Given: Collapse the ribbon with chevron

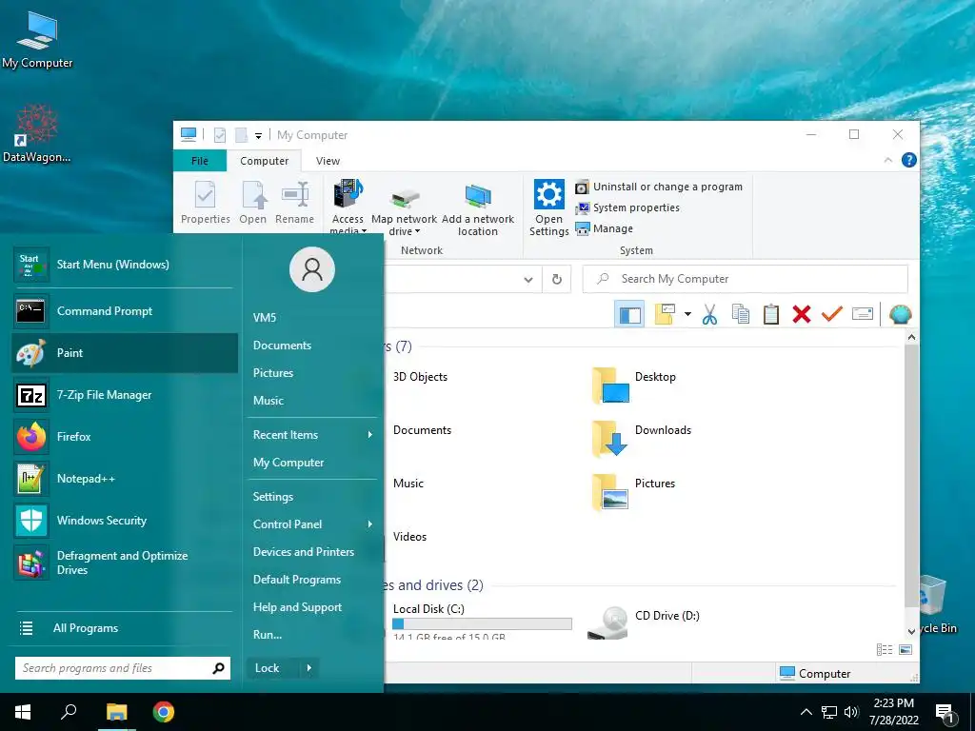Looking at the screenshot, I should coord(888,160).
